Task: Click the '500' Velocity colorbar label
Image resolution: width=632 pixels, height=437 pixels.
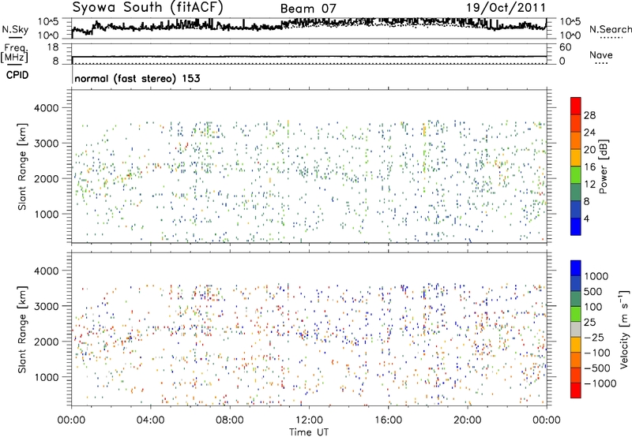Action: click(x=593, y=291)
